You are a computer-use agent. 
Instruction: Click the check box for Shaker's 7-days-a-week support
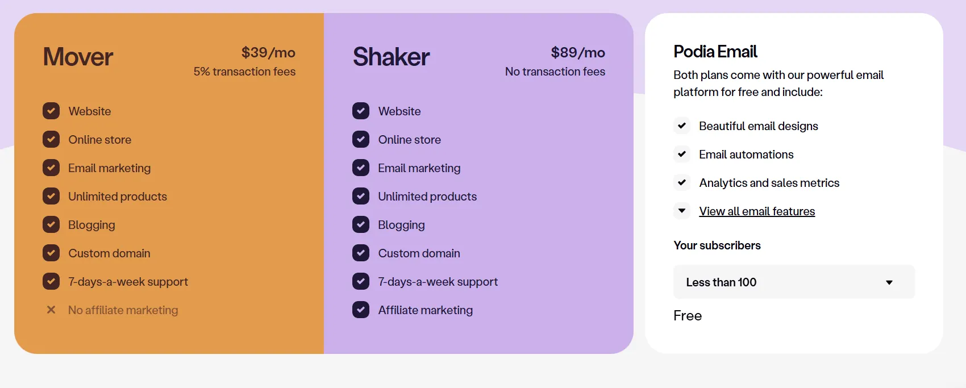(361, 281)
